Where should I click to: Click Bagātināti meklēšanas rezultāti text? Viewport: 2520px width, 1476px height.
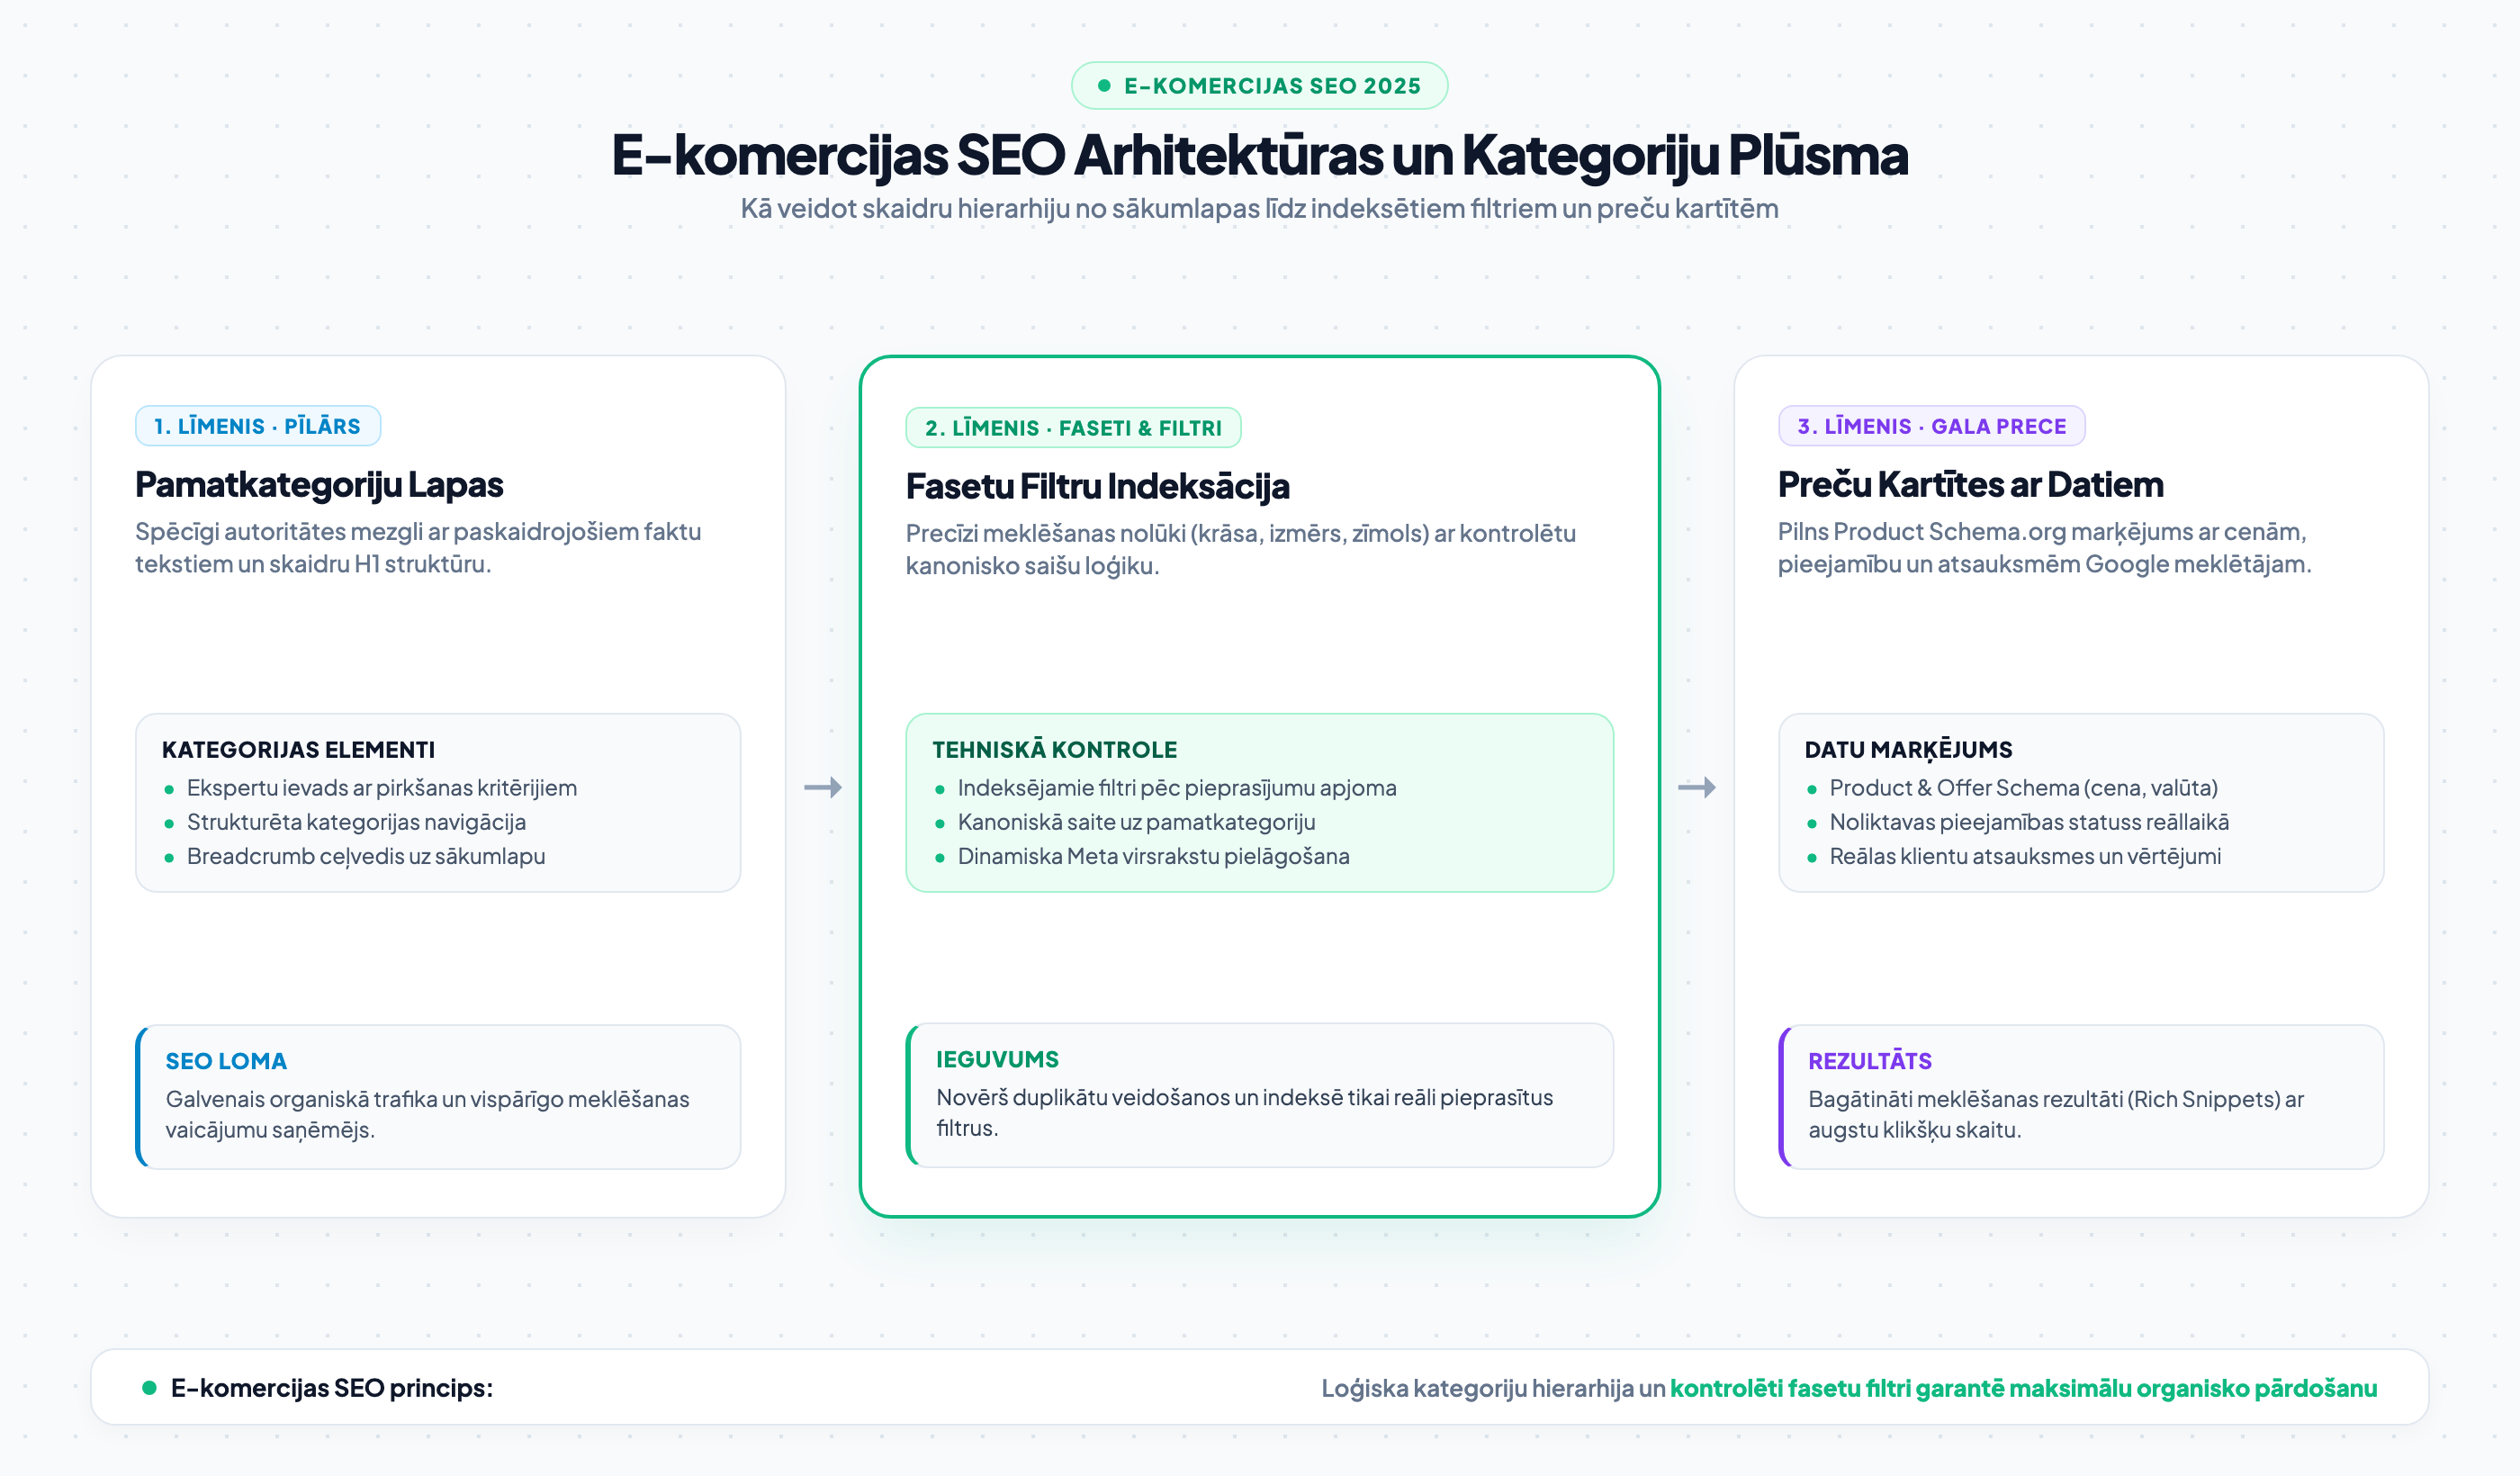[2056, 1115]
